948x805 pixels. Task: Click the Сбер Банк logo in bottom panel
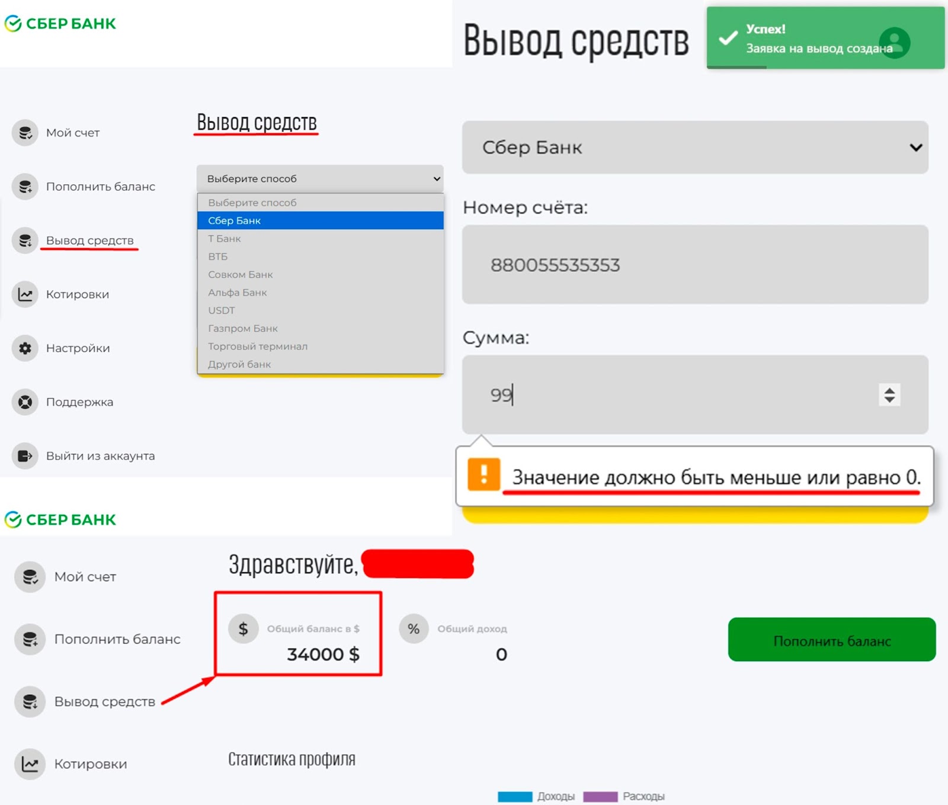pos(60,519)
